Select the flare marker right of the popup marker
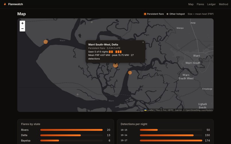 click(130, 73)
